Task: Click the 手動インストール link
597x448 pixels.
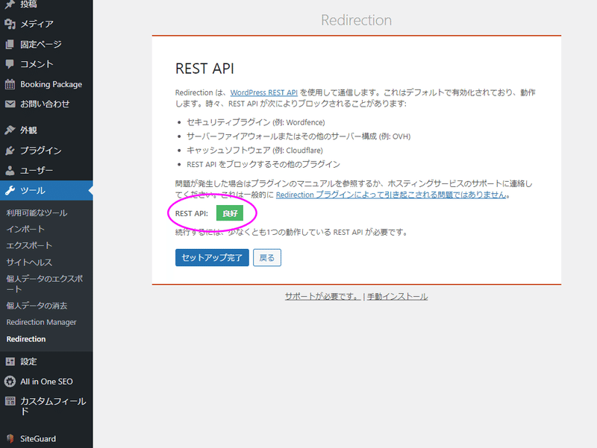Action: point(397,296)
